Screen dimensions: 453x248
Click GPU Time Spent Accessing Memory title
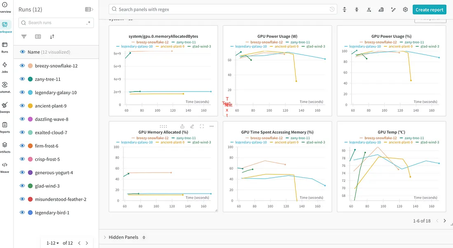(x=277, y=132)
